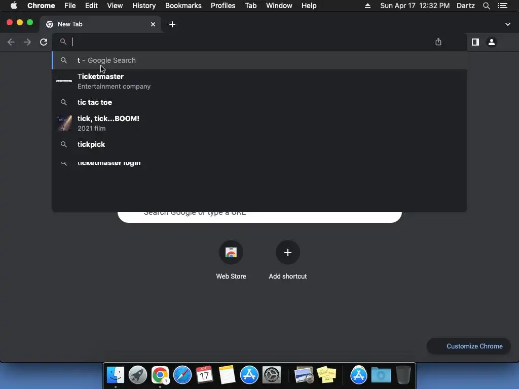Open the profile avatar icon

coord(492,42)
